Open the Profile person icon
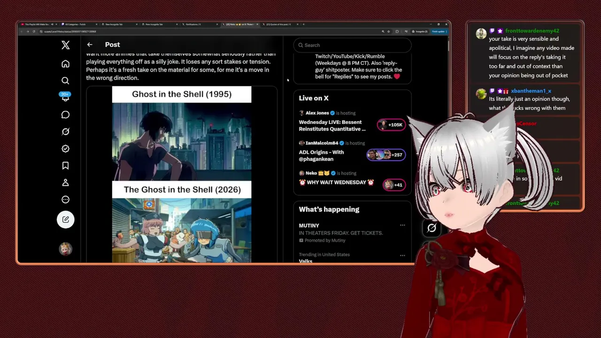Image resolution: width=601 pixels, height=338 pixels. point(65,183)
